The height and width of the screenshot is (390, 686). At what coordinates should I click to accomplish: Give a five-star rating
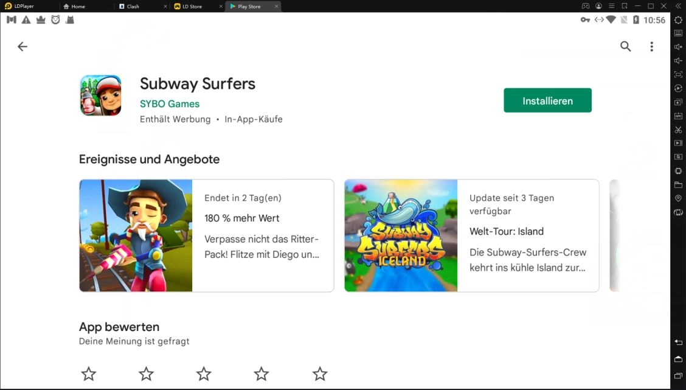320,374
